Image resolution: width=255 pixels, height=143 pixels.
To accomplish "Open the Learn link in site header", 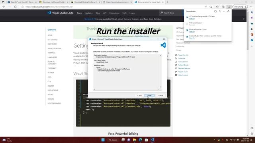I will (x=132, y=13).
